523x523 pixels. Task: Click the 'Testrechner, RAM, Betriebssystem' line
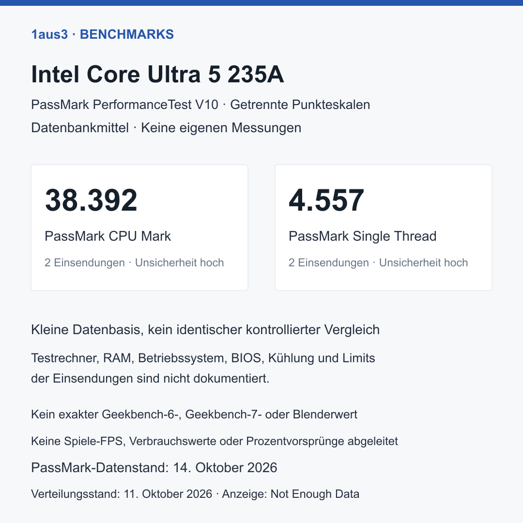coord(203,358)
